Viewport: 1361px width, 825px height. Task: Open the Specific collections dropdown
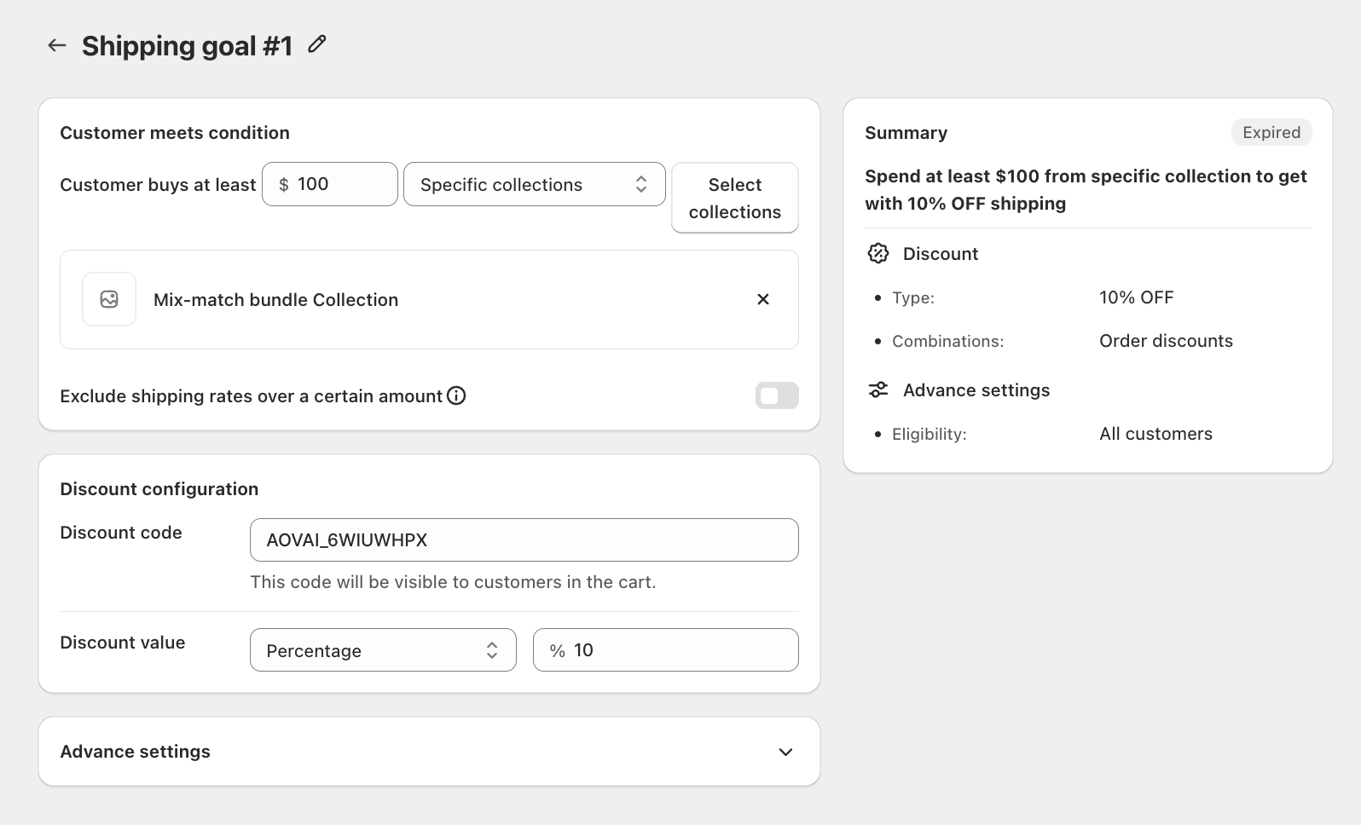[x=535, y=184]
